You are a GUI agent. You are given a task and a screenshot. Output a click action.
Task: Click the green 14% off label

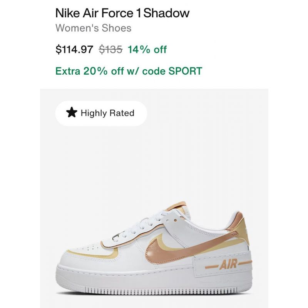[147, 49]
